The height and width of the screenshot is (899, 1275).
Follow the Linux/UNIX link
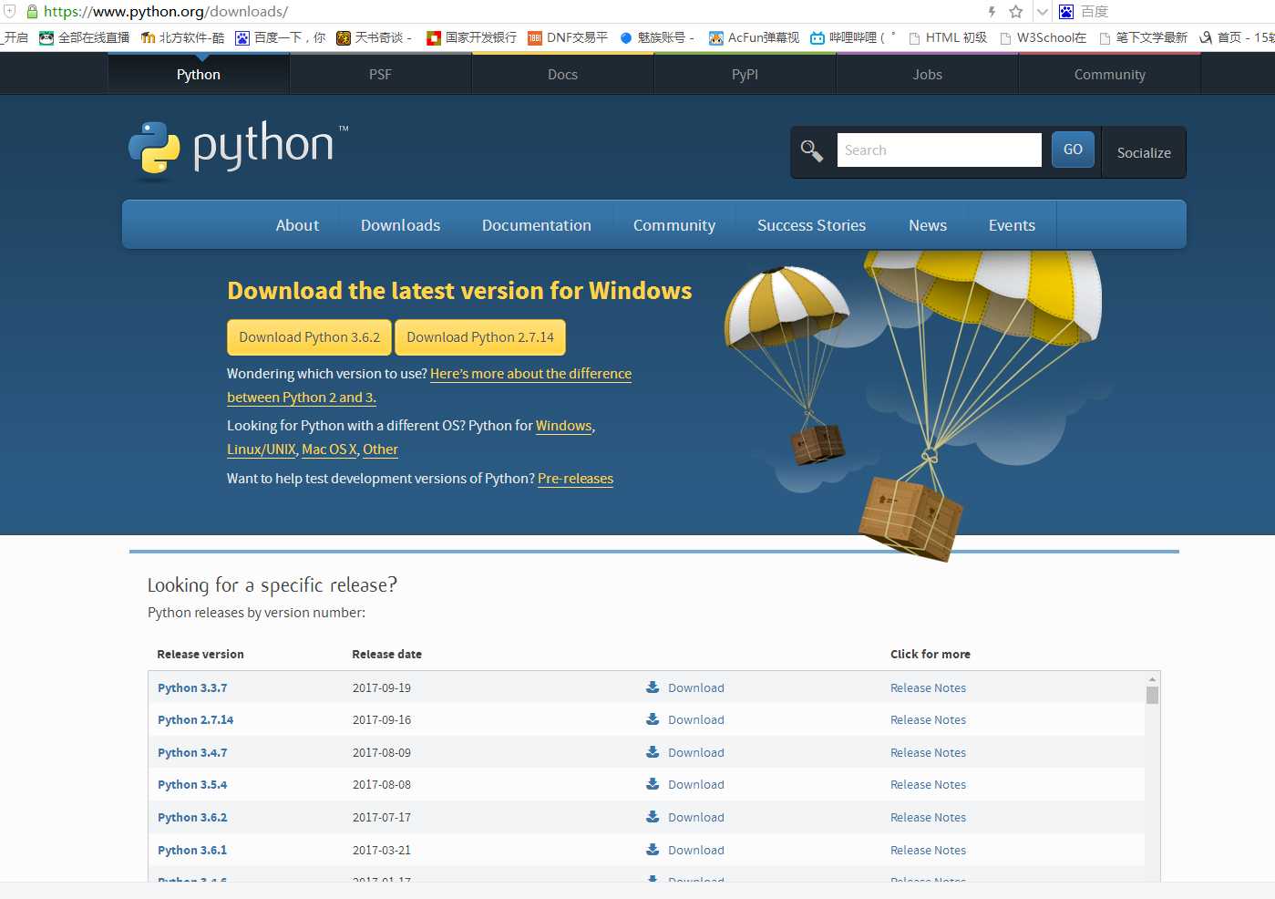pos(262,449)
